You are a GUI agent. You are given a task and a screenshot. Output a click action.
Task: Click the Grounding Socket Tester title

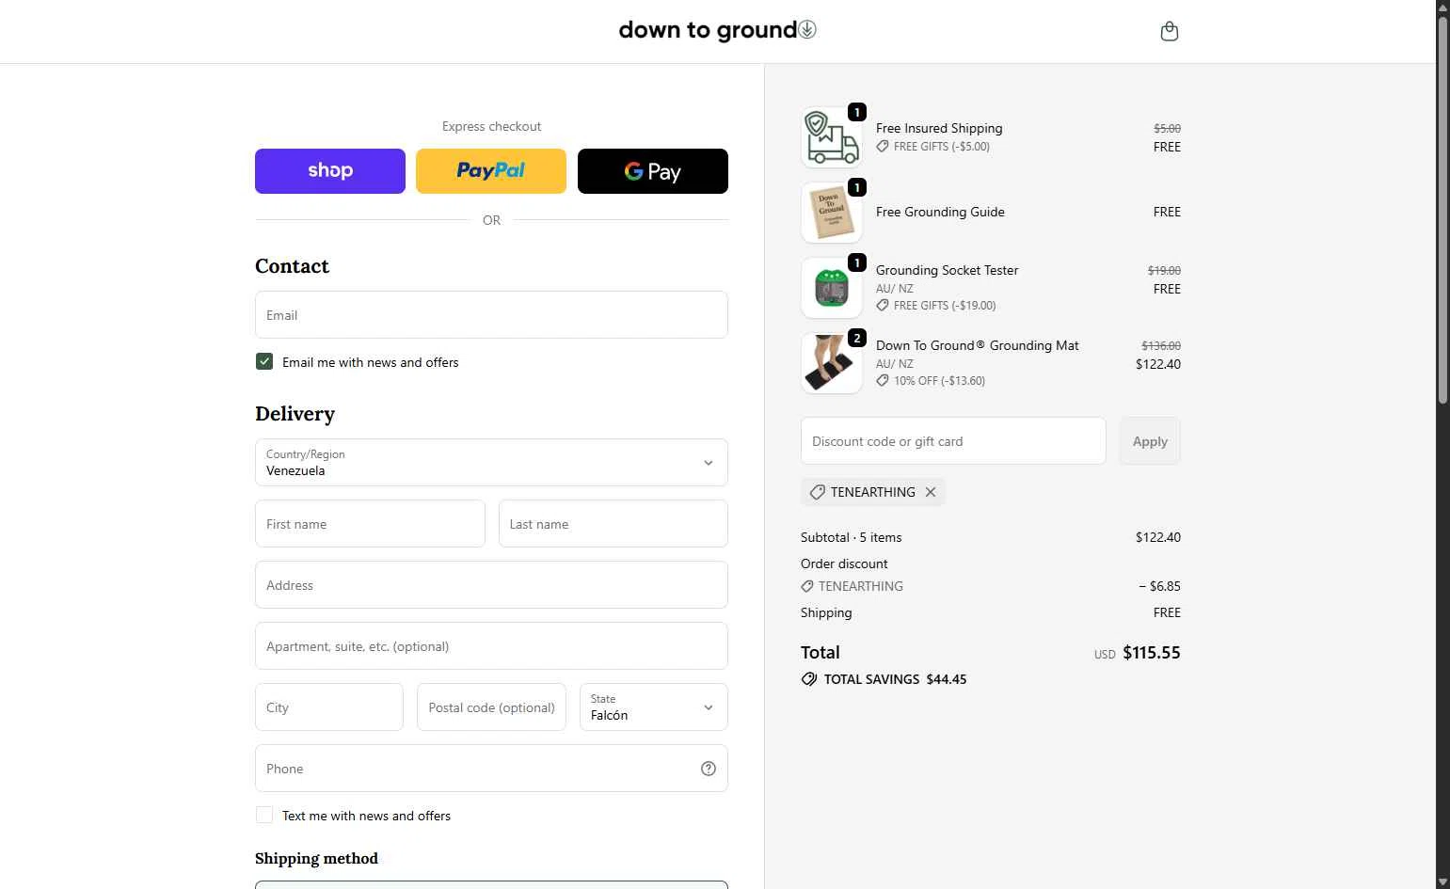pos(948,270)
